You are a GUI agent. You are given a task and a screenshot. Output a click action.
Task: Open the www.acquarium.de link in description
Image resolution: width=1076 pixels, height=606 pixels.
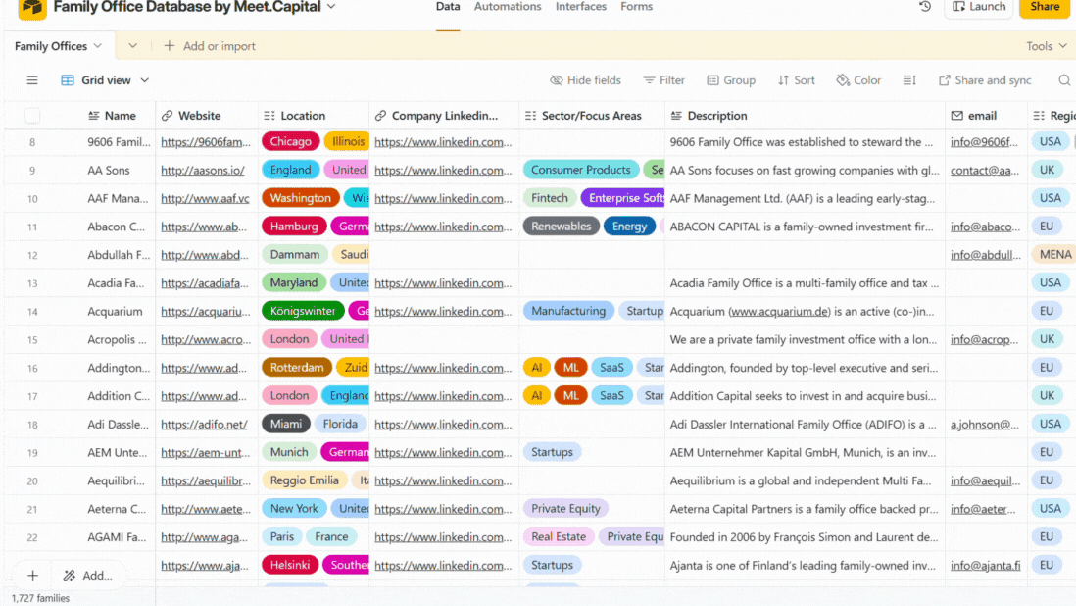(x=779, y=312)
